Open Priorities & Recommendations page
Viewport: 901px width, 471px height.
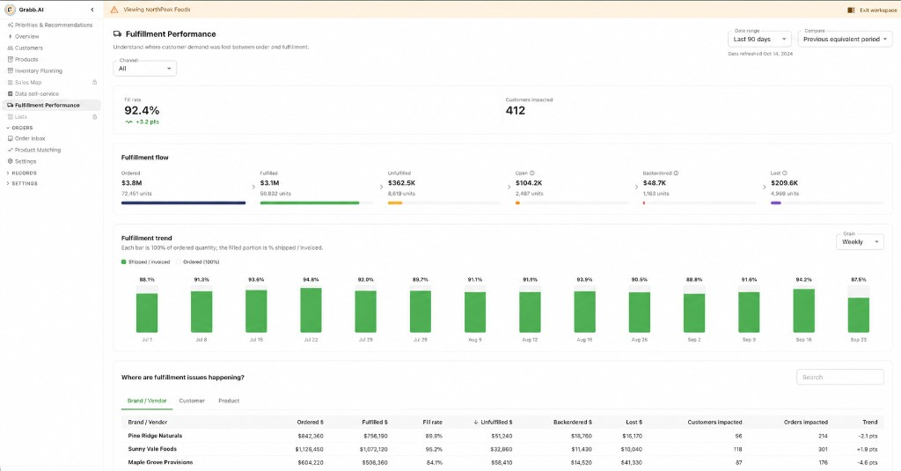coord(52,25)
